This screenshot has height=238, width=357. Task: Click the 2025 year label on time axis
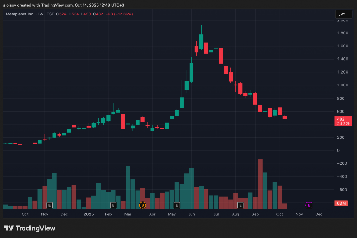(89, 214)
